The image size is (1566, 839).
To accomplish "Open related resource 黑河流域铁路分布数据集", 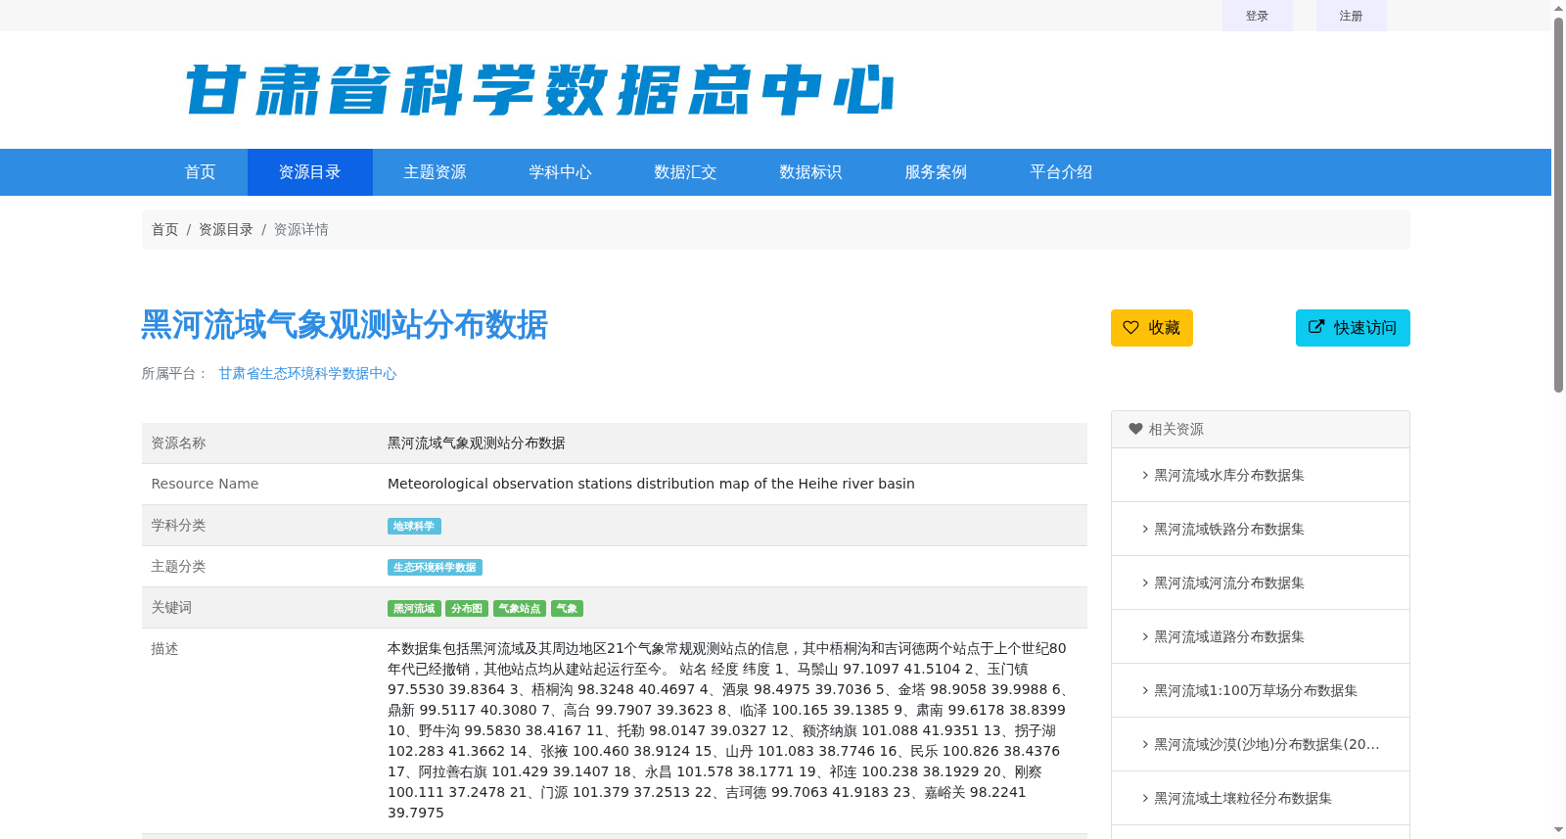I will pyautogui.click(x=1229, y=529).
